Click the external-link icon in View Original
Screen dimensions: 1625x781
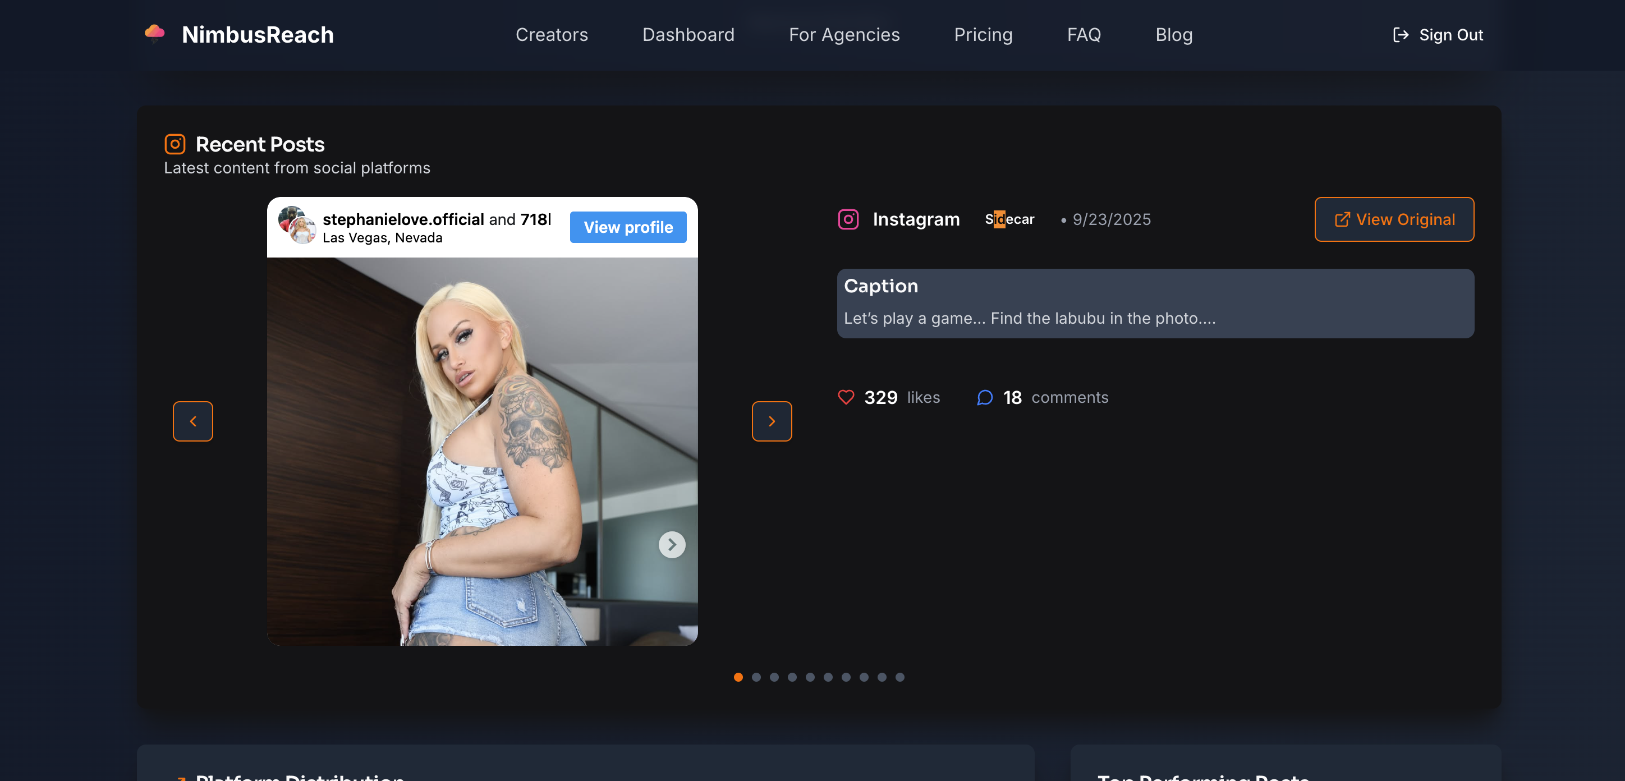[x=1342, y=219]
